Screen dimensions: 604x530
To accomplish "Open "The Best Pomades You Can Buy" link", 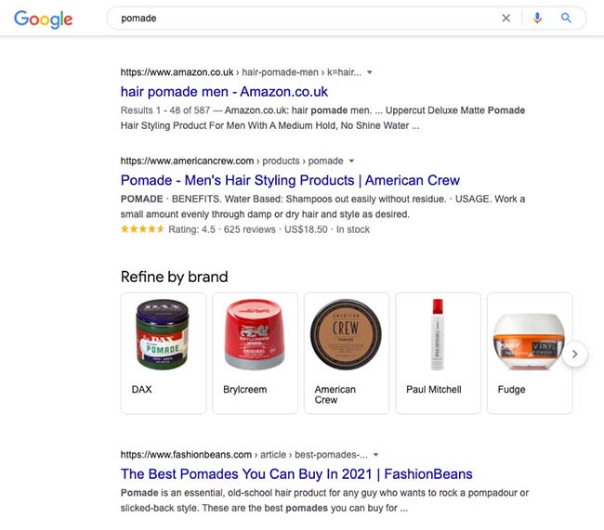I will tap(296, 474).
